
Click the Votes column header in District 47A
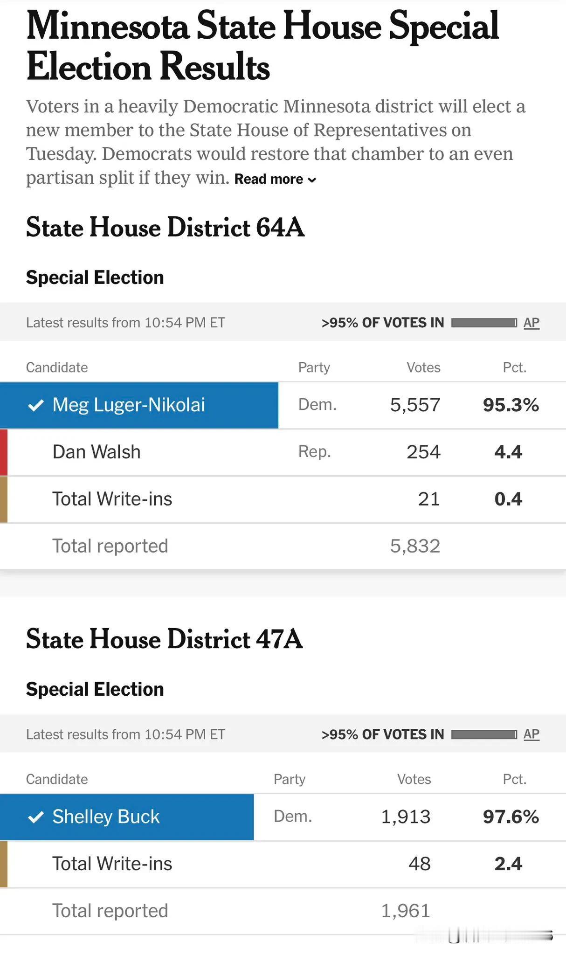(x=414, y=779)
